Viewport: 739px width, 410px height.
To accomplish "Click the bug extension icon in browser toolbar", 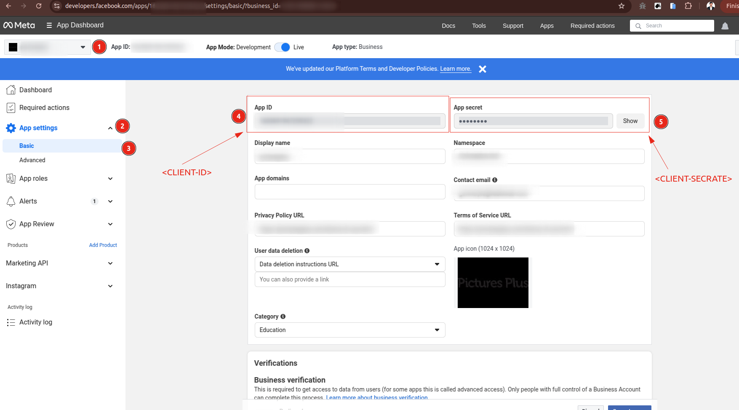I will pos(643,6).
